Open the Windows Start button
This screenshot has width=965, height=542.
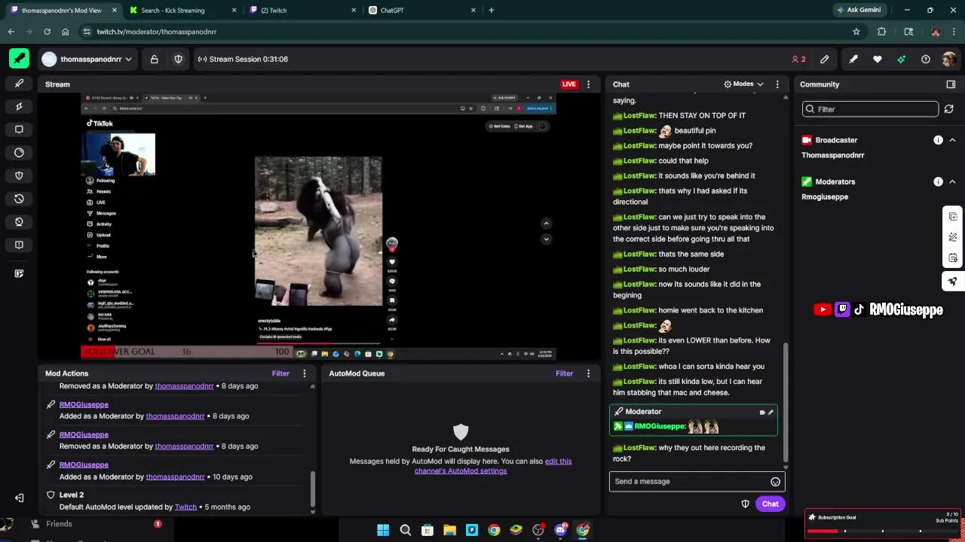[383, 530]
